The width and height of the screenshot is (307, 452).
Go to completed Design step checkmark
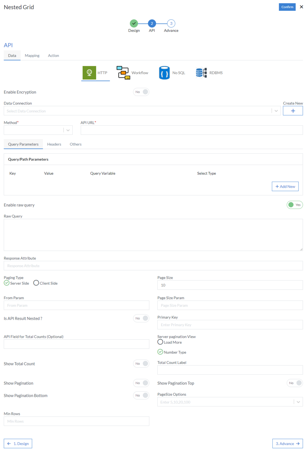[x=134, y=23]
